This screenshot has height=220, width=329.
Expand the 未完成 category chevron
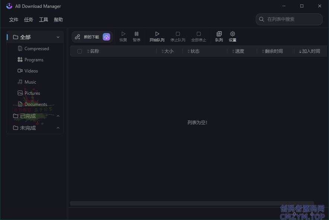tap(58, 128)
